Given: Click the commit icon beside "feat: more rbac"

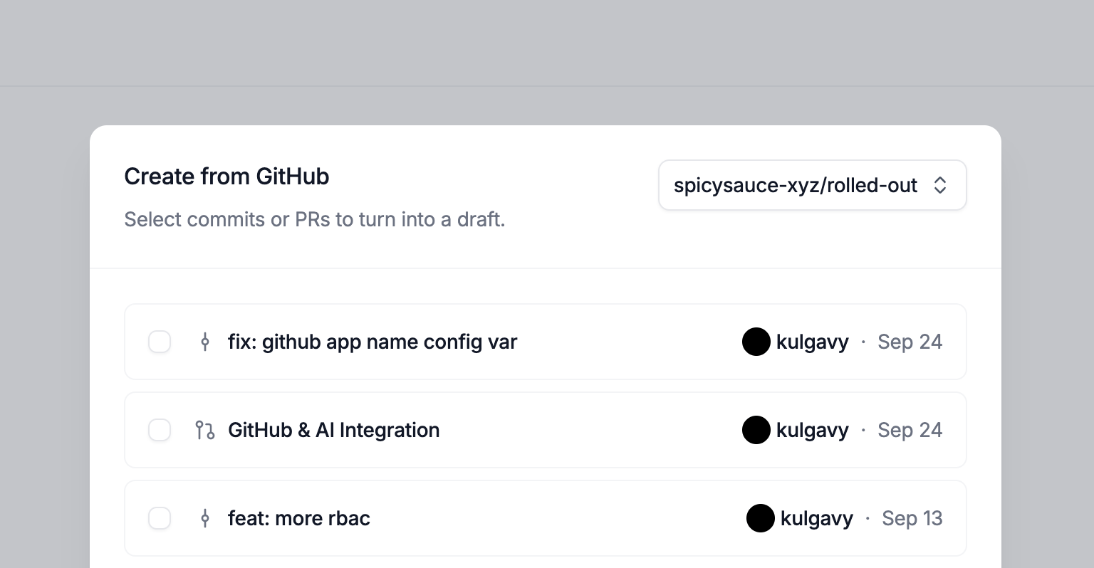Looking at the screenshot, I should tap(205, 519).
